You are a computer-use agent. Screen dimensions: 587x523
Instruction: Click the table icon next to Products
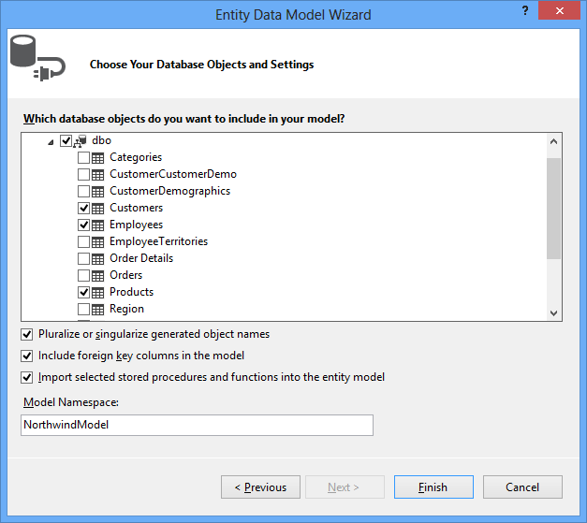pyautogui.click(x=98, y=292)
